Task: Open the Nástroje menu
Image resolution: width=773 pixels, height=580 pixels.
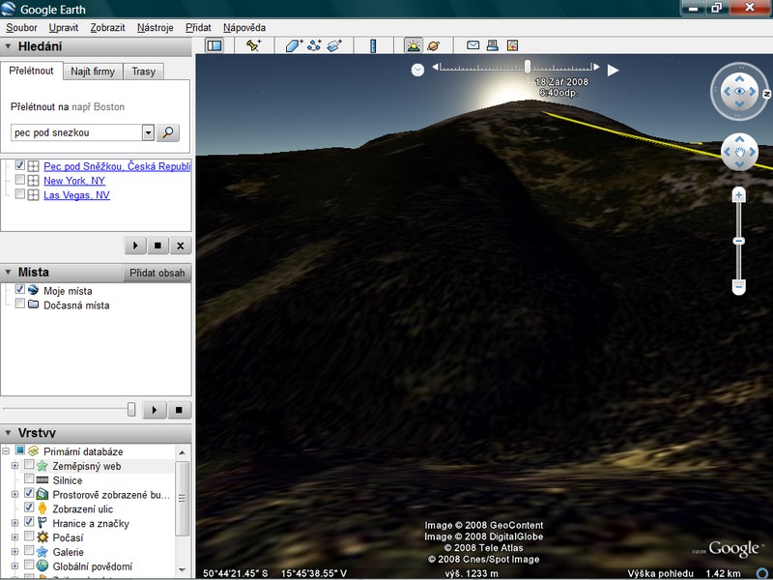Action: pyautogui.click(x=156, y=28)
